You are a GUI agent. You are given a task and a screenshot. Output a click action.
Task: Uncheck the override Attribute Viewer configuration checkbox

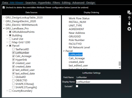pos(4,7)
